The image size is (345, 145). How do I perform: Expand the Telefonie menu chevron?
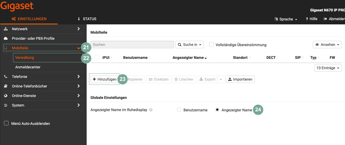[79, 77]
